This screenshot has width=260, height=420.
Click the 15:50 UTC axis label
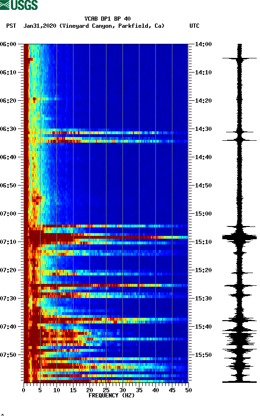click(203, 355)
